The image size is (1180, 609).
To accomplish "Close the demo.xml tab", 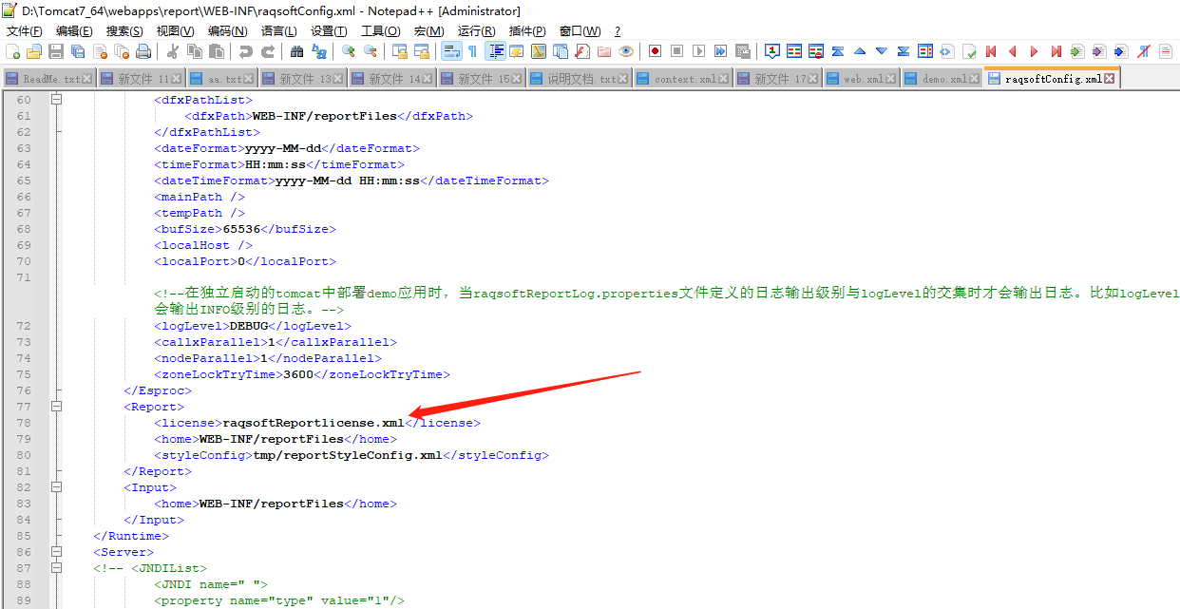I will click(x=975, y=79).
